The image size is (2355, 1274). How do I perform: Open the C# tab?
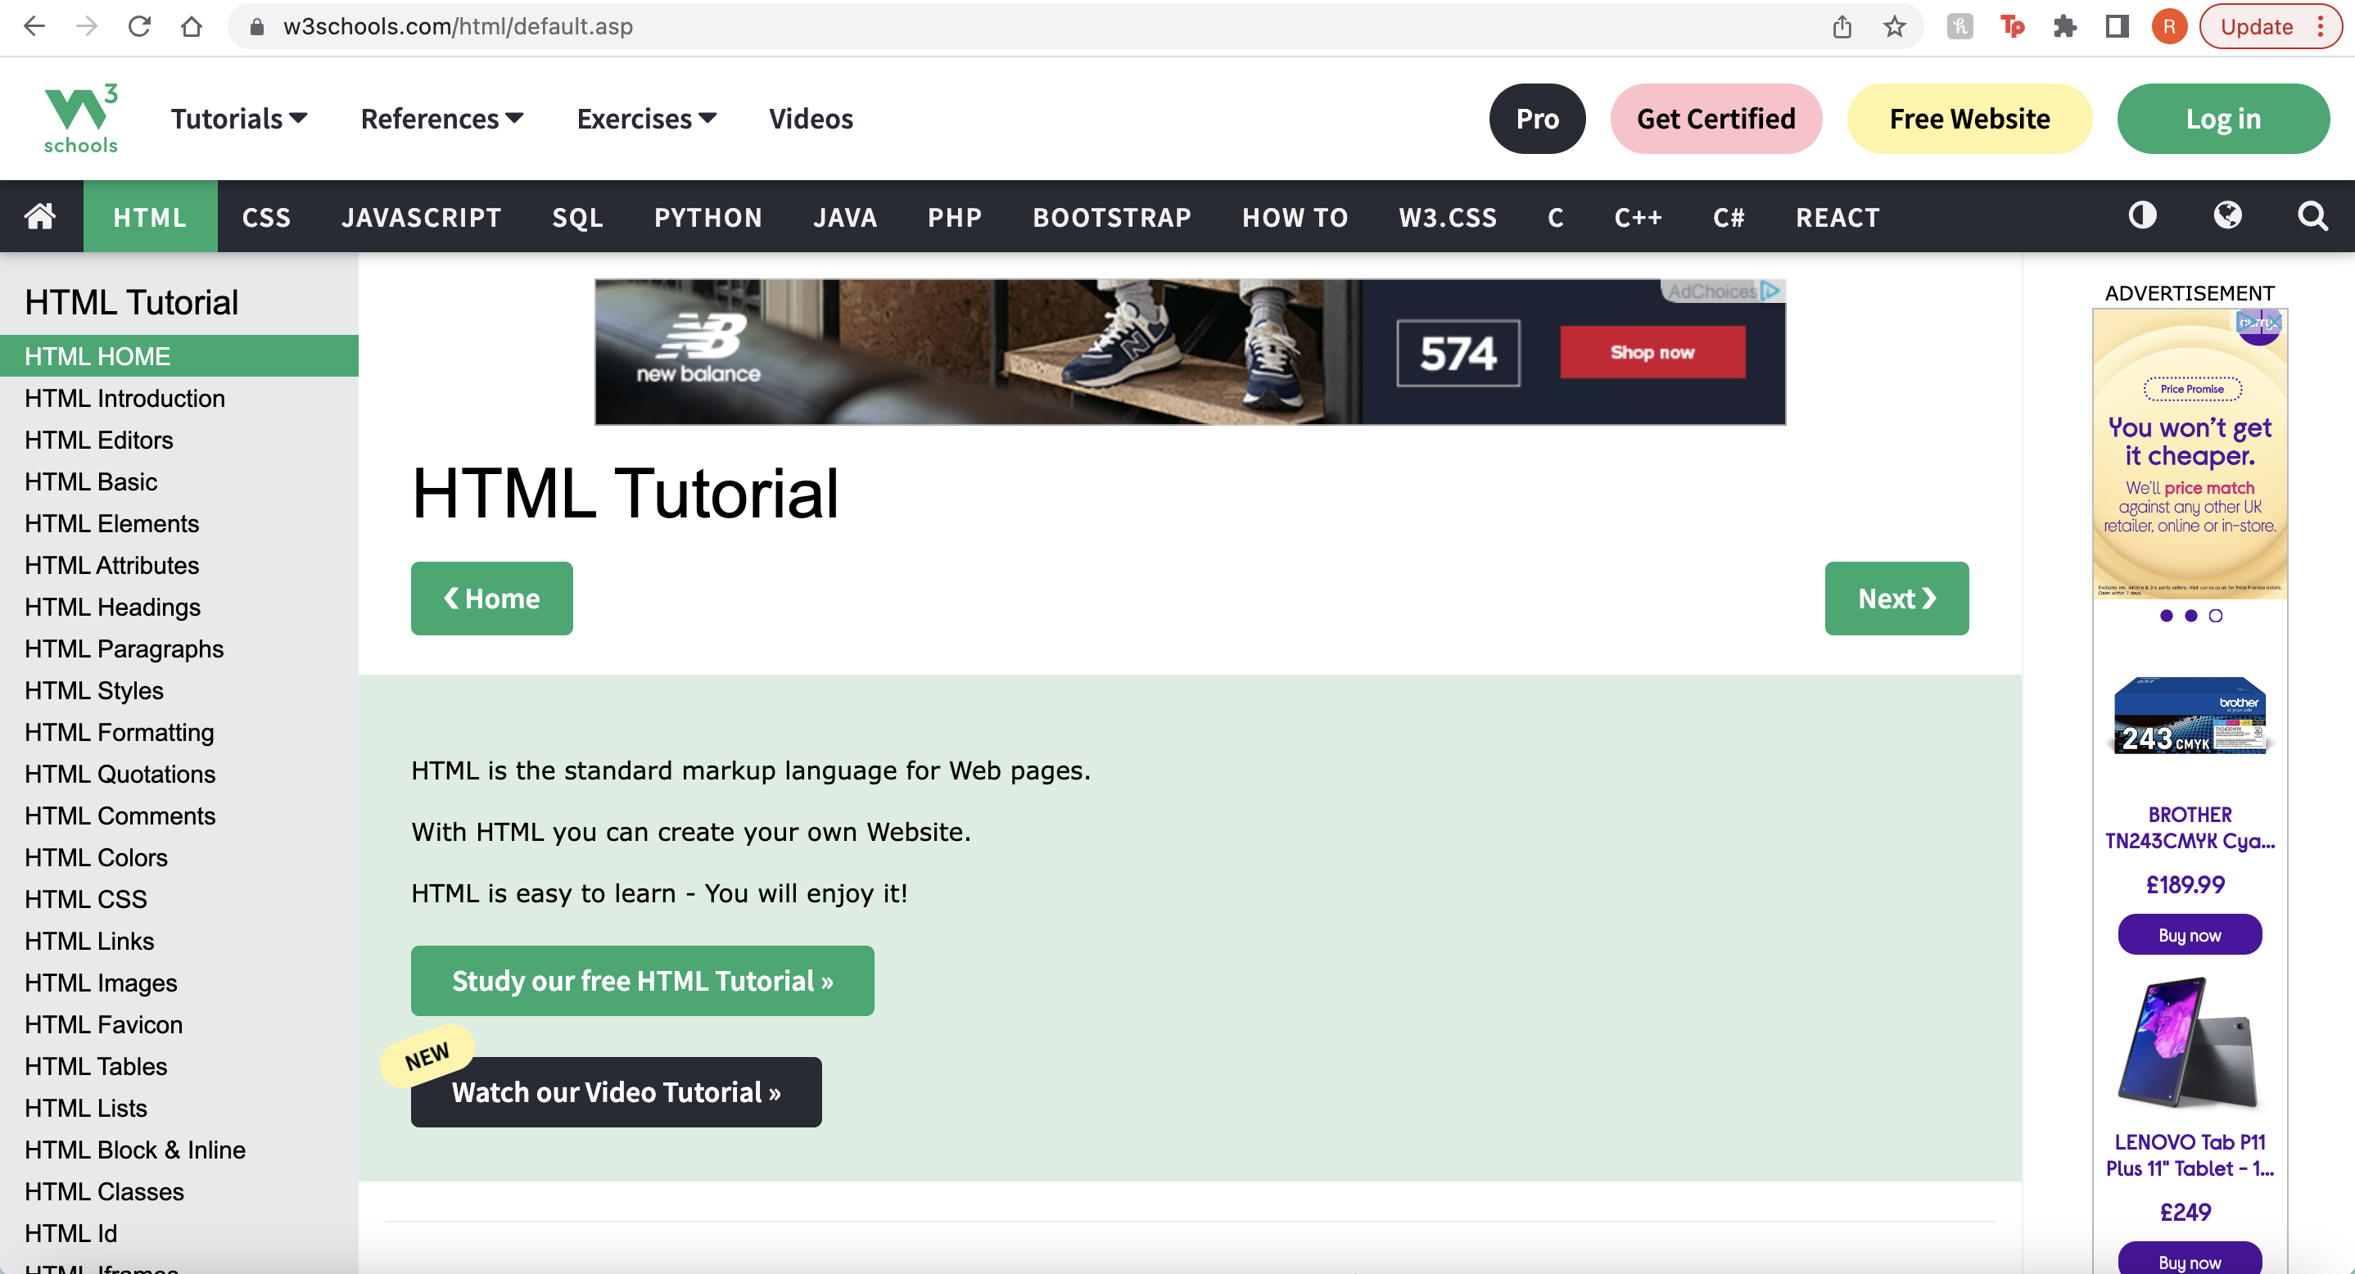pos(1729,217)
